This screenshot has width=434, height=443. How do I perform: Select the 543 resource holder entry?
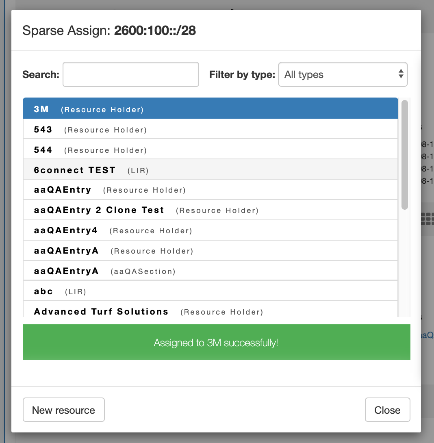210,129
